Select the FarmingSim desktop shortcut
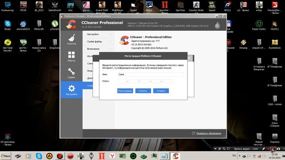Image resolution: width=285 pixels, height=160 pixels. (x=275, y=8)
